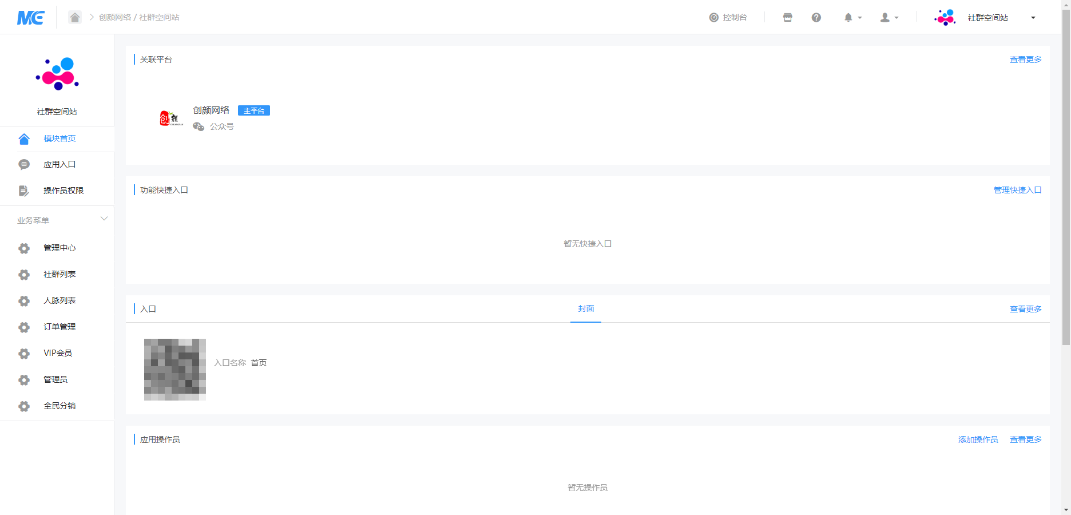This screenshot has height=515, width=1071.
Task: Open 应用入口 from the sidebar
Action: coord(59,164)
